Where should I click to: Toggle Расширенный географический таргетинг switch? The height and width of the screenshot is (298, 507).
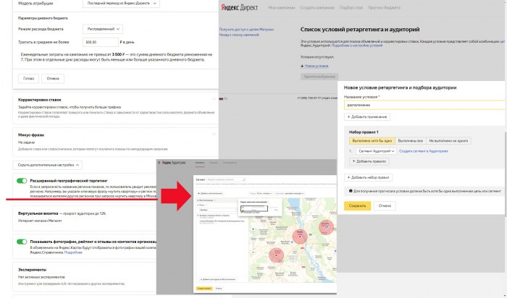22,181
